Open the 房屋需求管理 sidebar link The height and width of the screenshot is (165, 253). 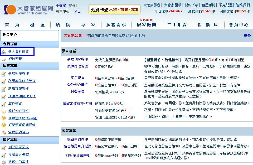coord(18,155)
